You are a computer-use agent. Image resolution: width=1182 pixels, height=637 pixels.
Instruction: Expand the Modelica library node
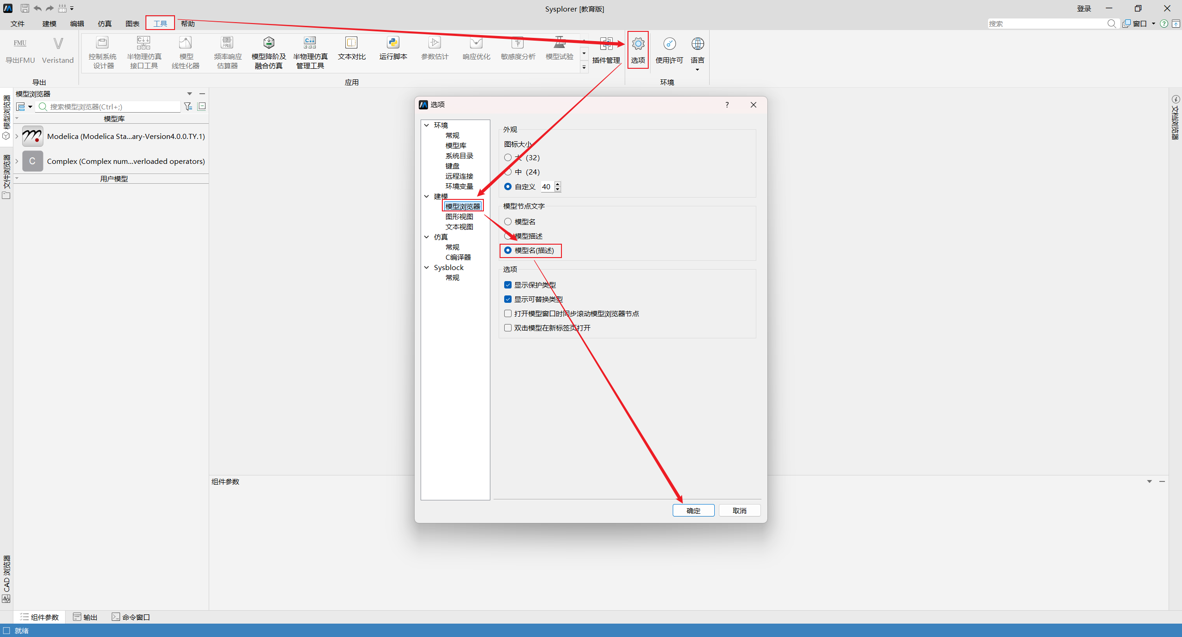pyautogui.click(x=17, y=136)
